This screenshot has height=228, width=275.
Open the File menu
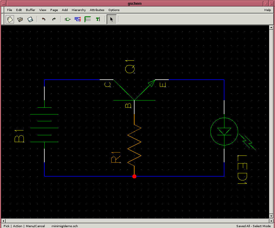click(x=10, y=10)
